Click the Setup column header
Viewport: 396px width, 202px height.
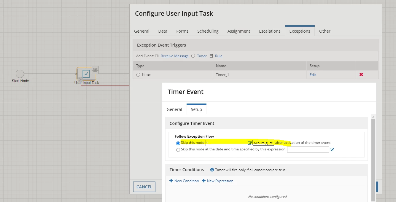pyautogui.click(x=331, y=66)
